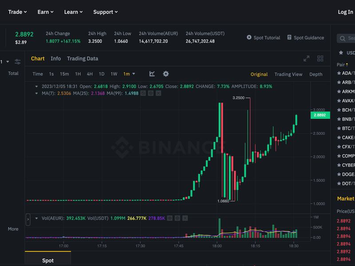Click the search field magnifier
355x266 pixels.
tap(343, 39)
